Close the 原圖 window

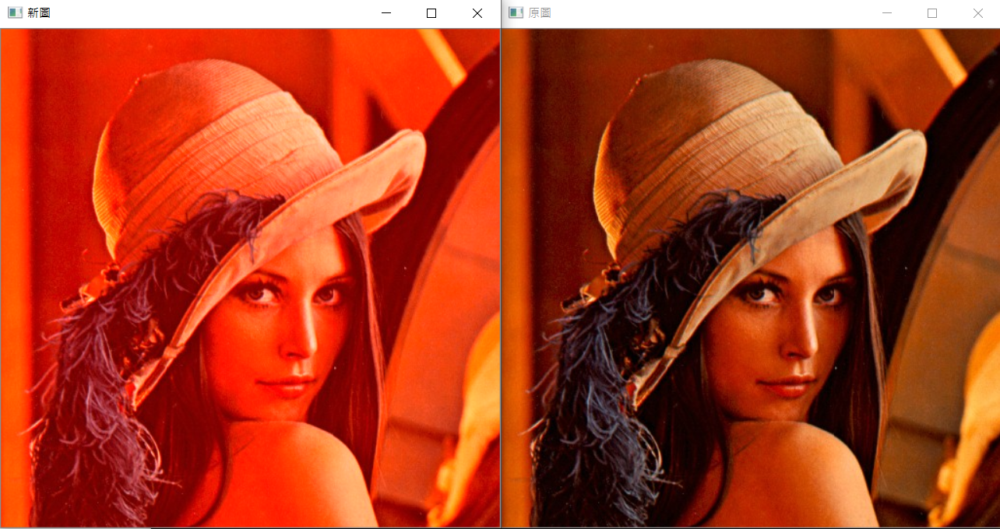[x=978, y=13]
